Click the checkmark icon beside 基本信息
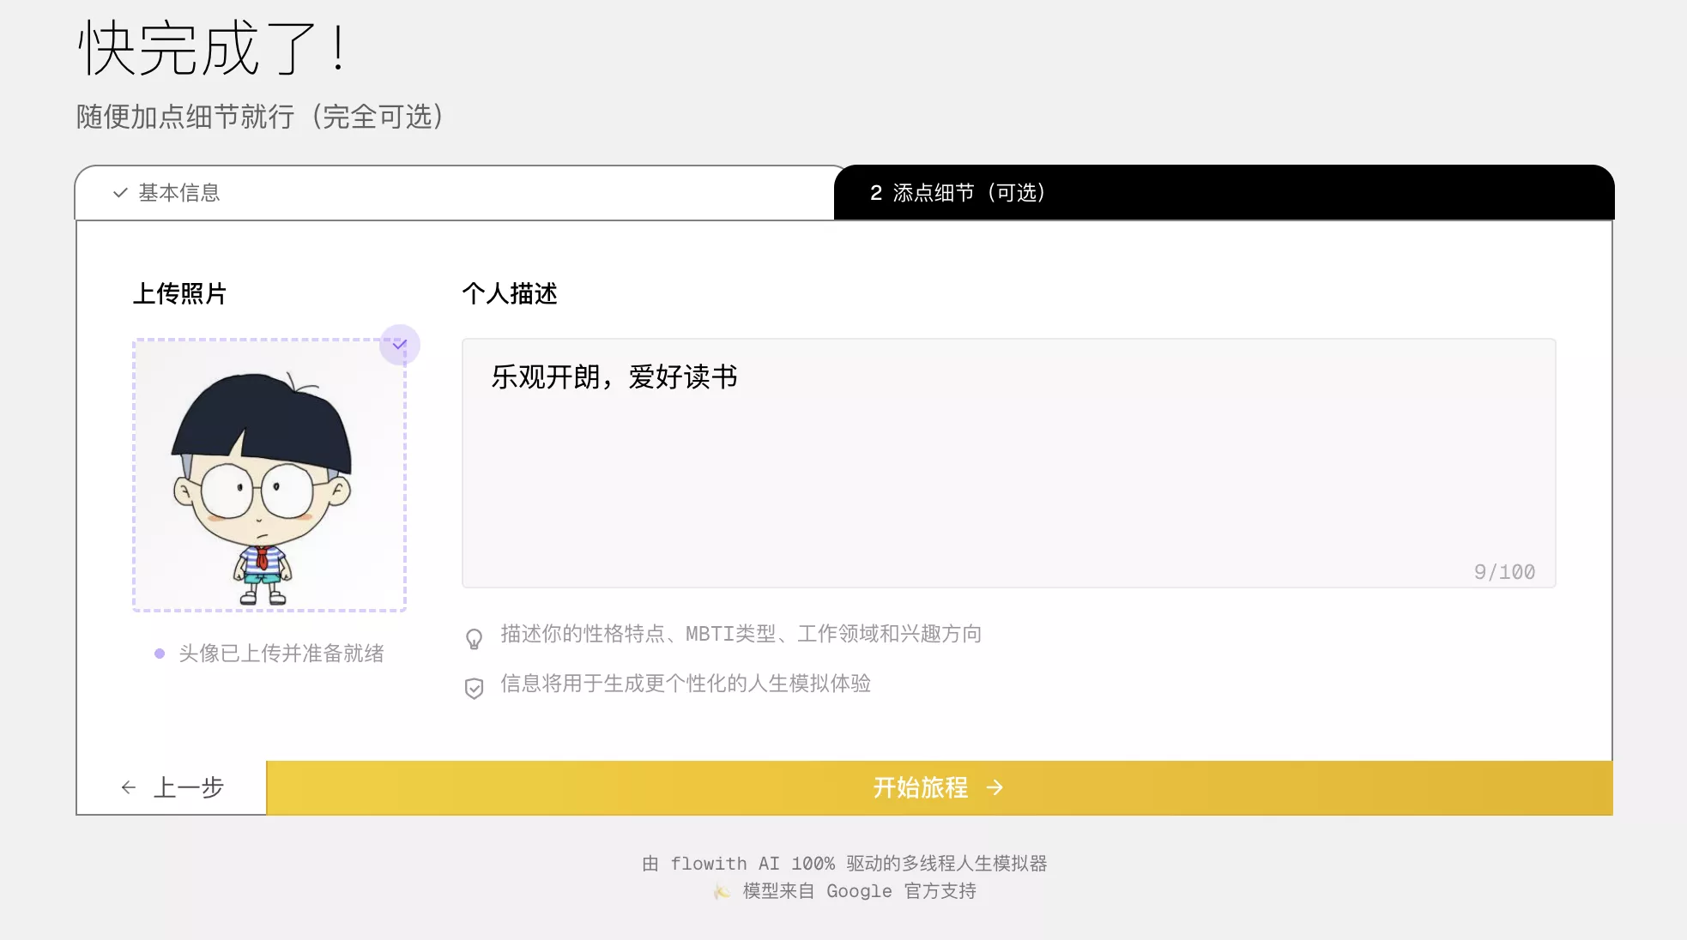The width and height of the screenshot is (1687, 940). tap(118, 193)
